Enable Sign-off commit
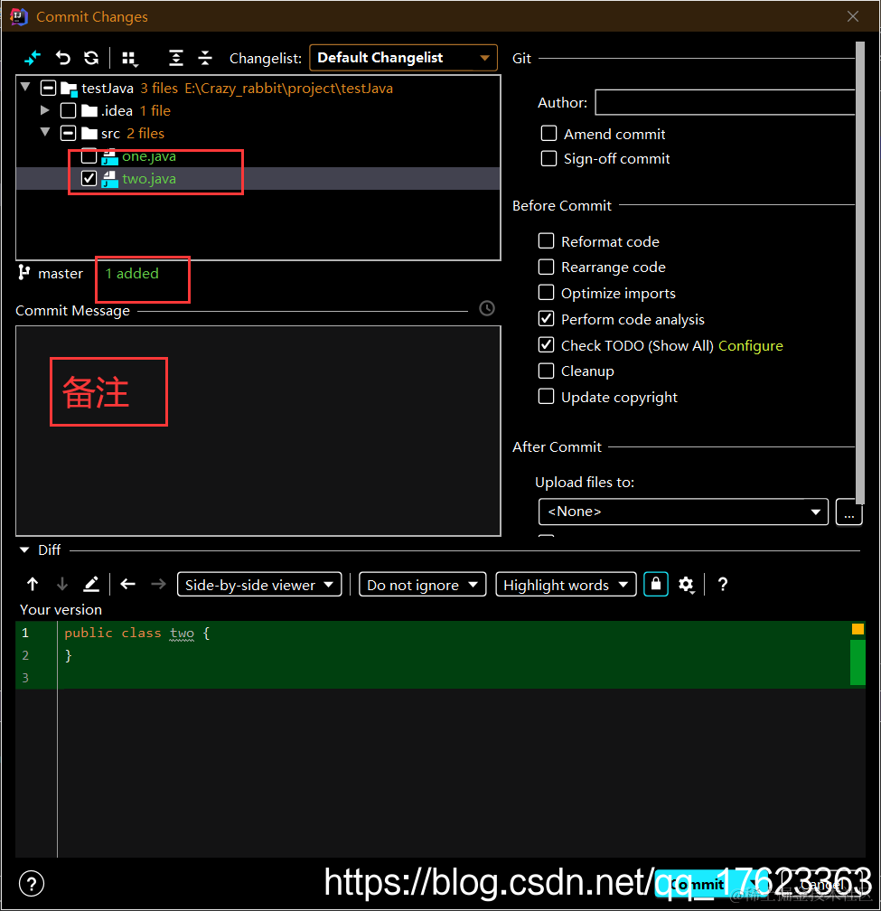 548,159
